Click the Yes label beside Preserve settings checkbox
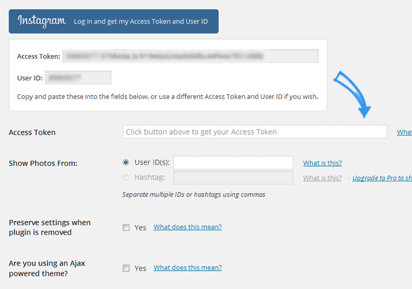Image resolution: width=412 pixels, height=289 pixels. (140, 228)
